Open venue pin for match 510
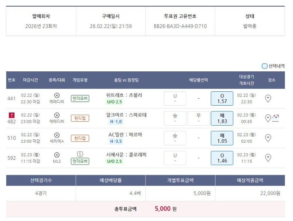Viewport: 293px width, 221px height. pos(268,138)
